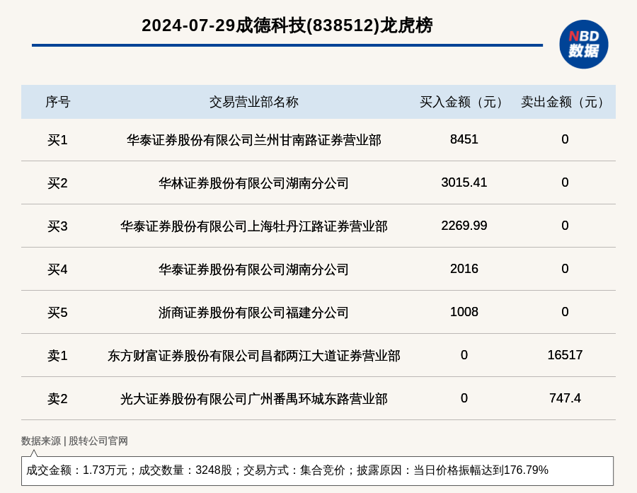Click the 序号 column header

(58, 102)
